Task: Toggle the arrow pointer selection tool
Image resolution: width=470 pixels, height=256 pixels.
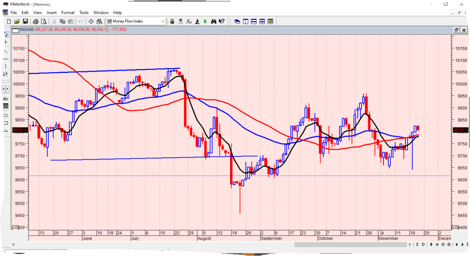Action: [x=6, y=33]
